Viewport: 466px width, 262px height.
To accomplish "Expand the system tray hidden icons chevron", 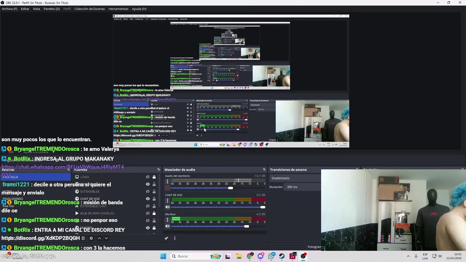I will [x=408, y=256].
